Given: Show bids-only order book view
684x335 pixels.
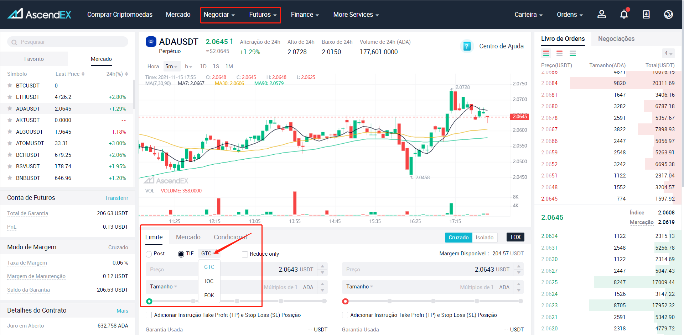Looking at the screenshot, I should point(573,53).
